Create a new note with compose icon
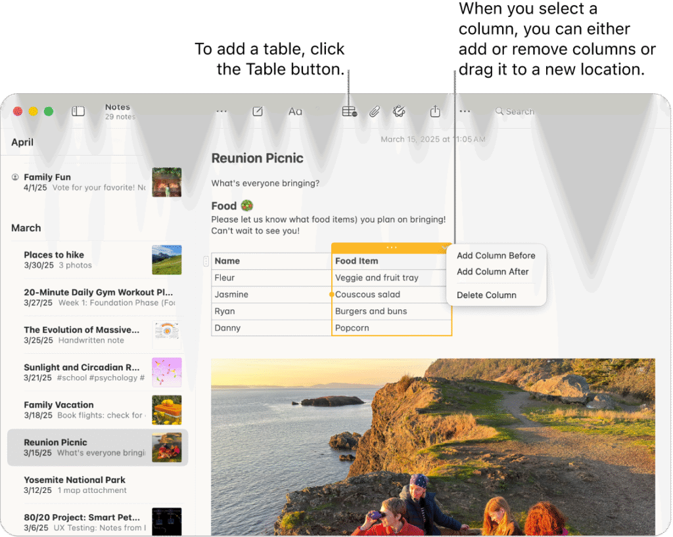This screenshot has height=537, width=673. coord(258,112)
